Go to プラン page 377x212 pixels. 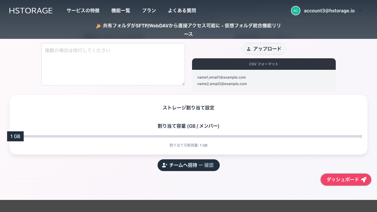point(149,11)
